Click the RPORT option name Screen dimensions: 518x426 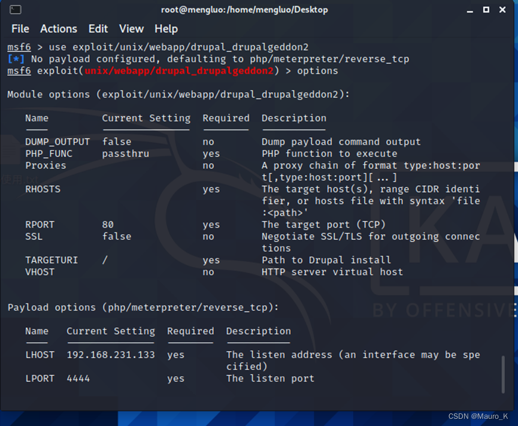coord(40,225)
